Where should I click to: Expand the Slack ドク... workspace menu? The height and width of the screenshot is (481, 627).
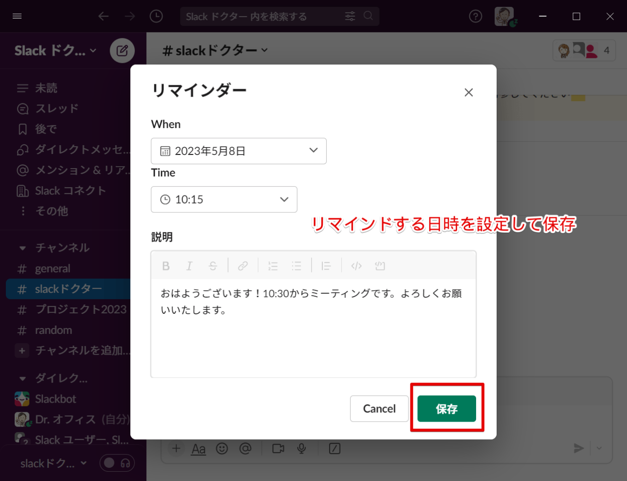pos(55,51)
